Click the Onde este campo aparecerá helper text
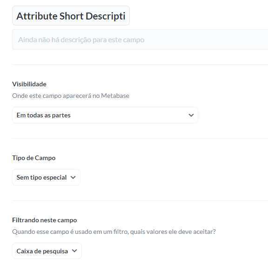 tap(71, 96)
